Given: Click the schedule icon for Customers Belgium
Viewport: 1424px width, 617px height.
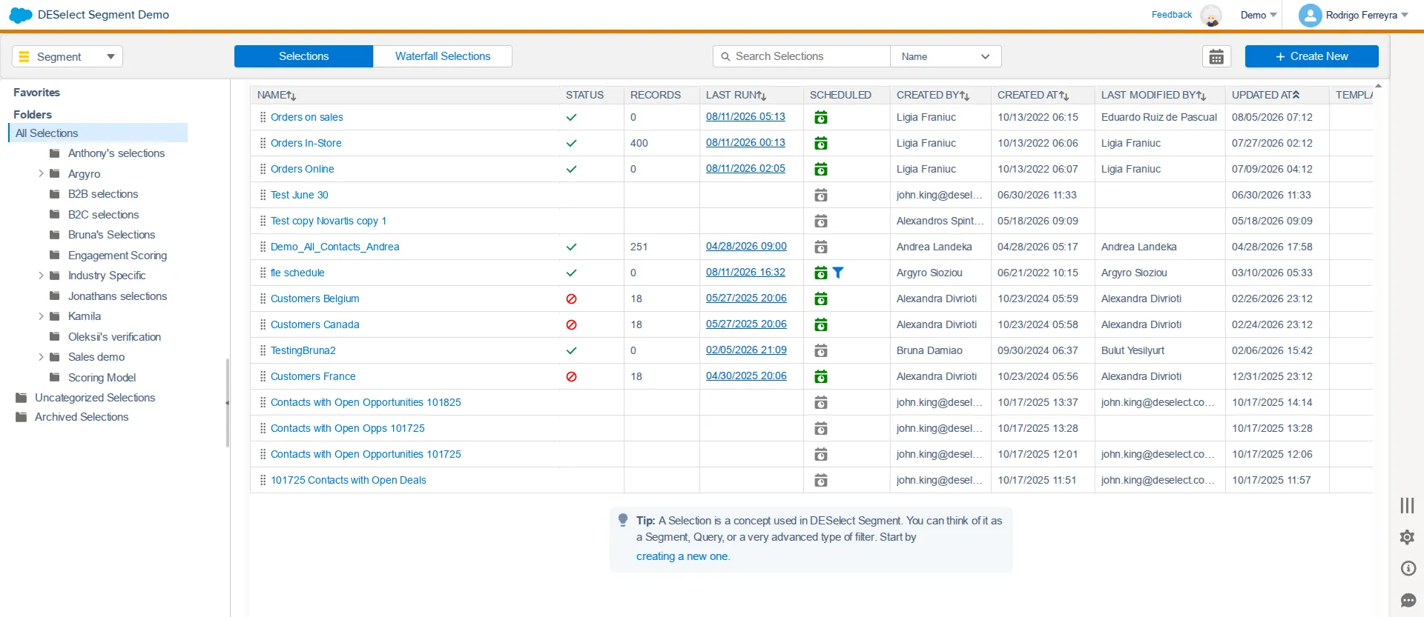Looking at the screenshot, I should coord(821,299).
